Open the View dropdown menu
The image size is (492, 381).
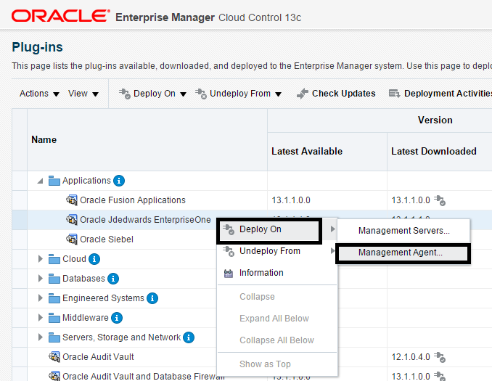coord(83,94)
